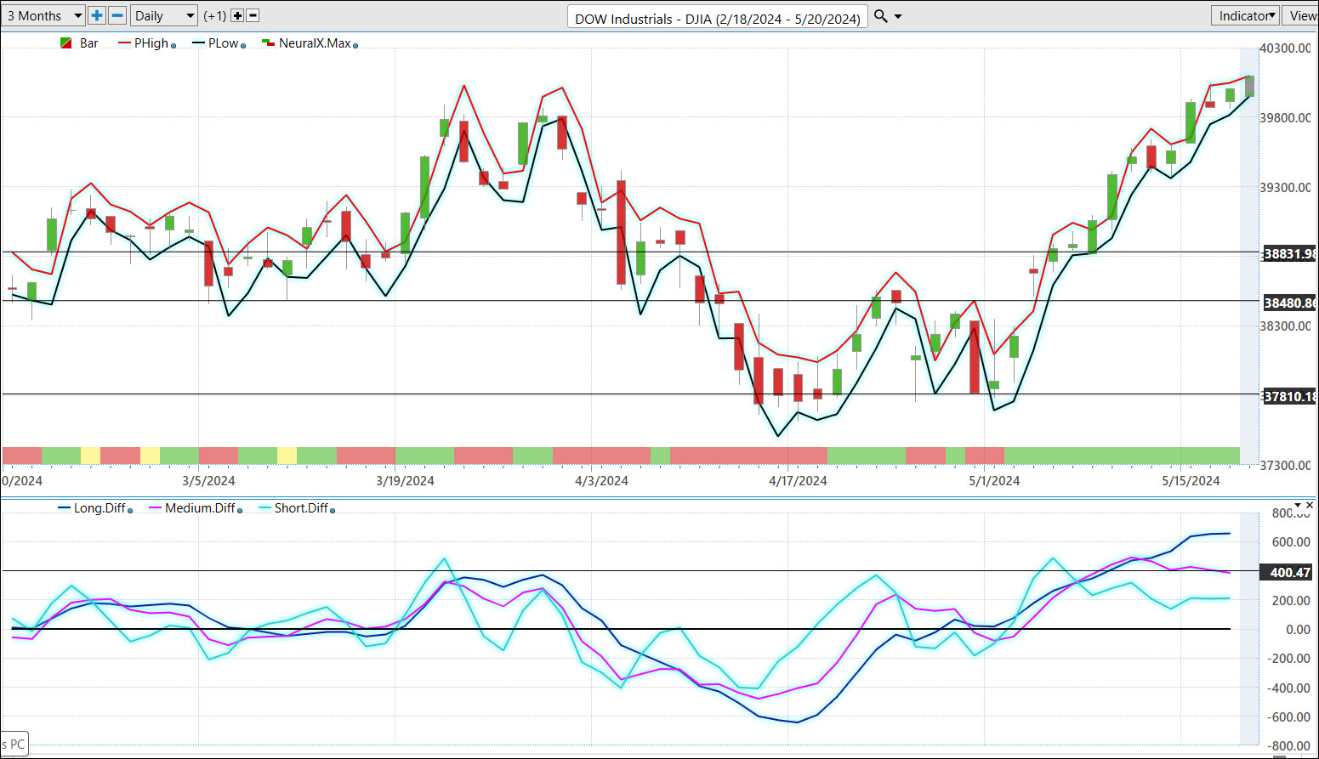
Task: Click the black plus forecast offset button
Action: click(x=237, y=15)
